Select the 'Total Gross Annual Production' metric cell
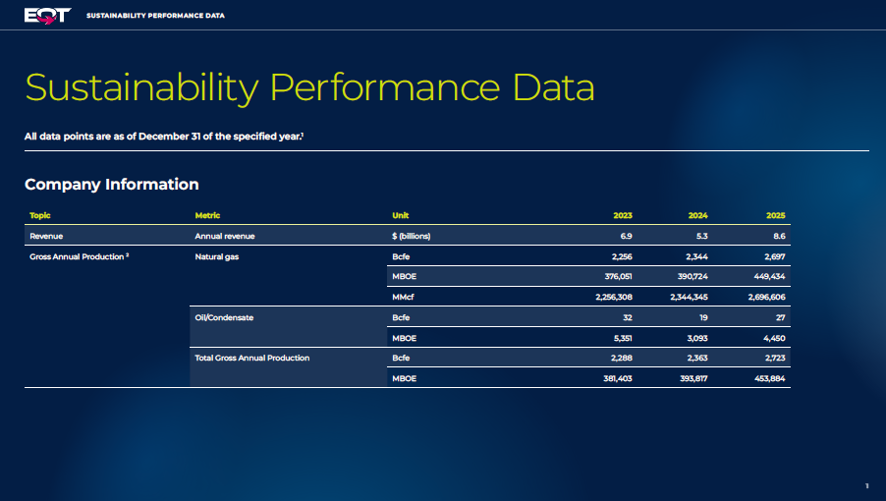This screenshot has width=886, height=501. point(252,358)
